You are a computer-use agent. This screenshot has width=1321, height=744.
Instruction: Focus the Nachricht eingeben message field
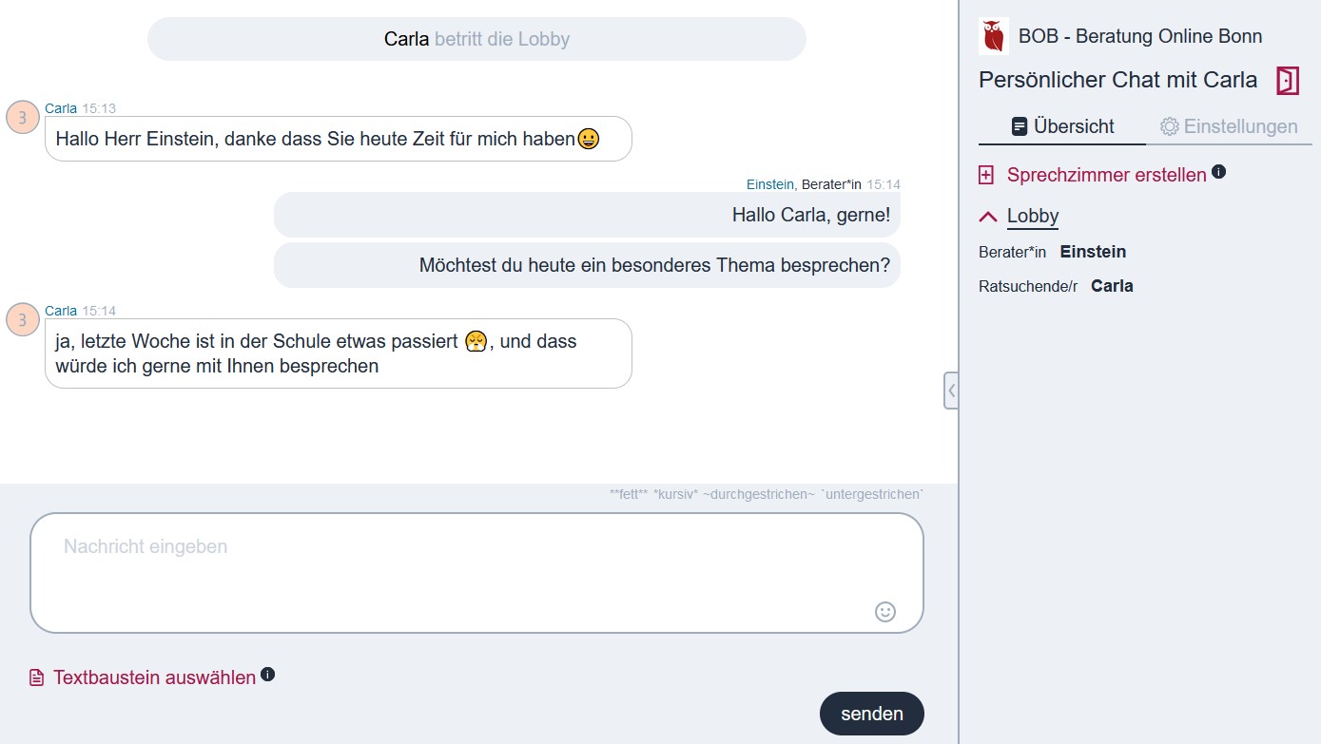[476, 573]
